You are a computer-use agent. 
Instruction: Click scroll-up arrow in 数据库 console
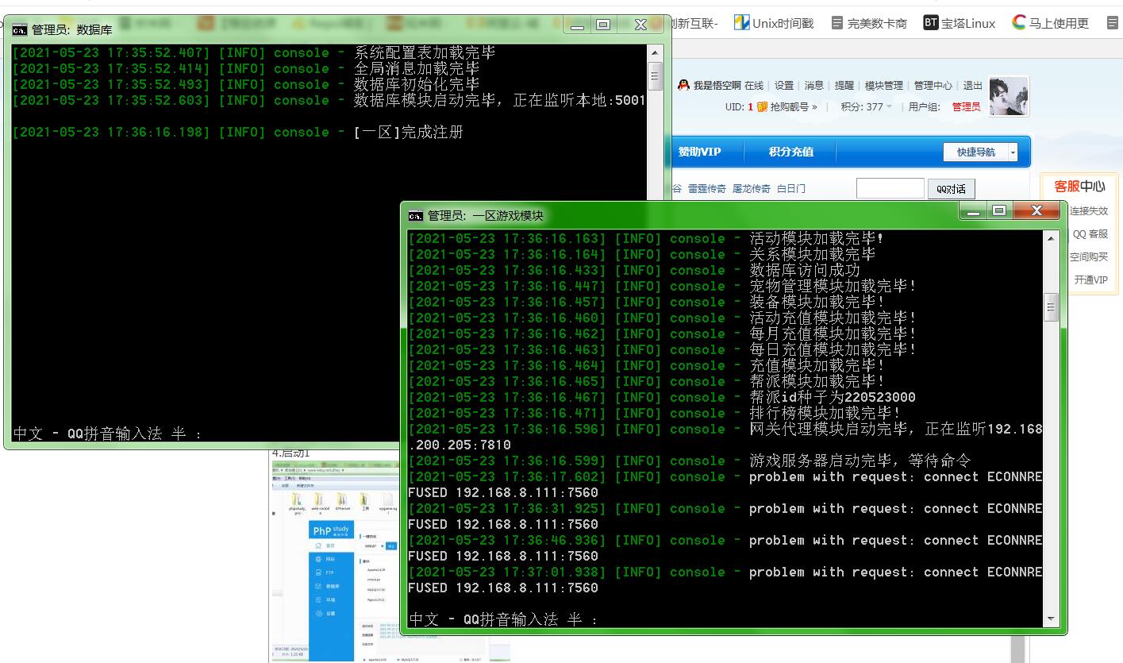click(655, 53)
